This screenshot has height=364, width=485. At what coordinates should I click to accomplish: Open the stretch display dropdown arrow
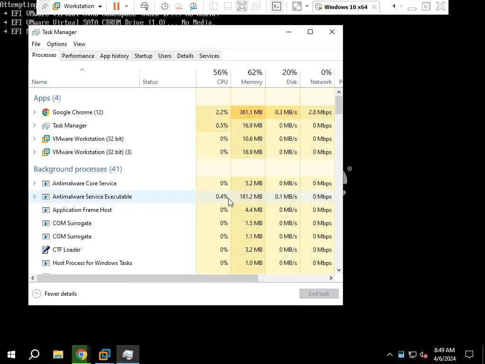point(306,6)
